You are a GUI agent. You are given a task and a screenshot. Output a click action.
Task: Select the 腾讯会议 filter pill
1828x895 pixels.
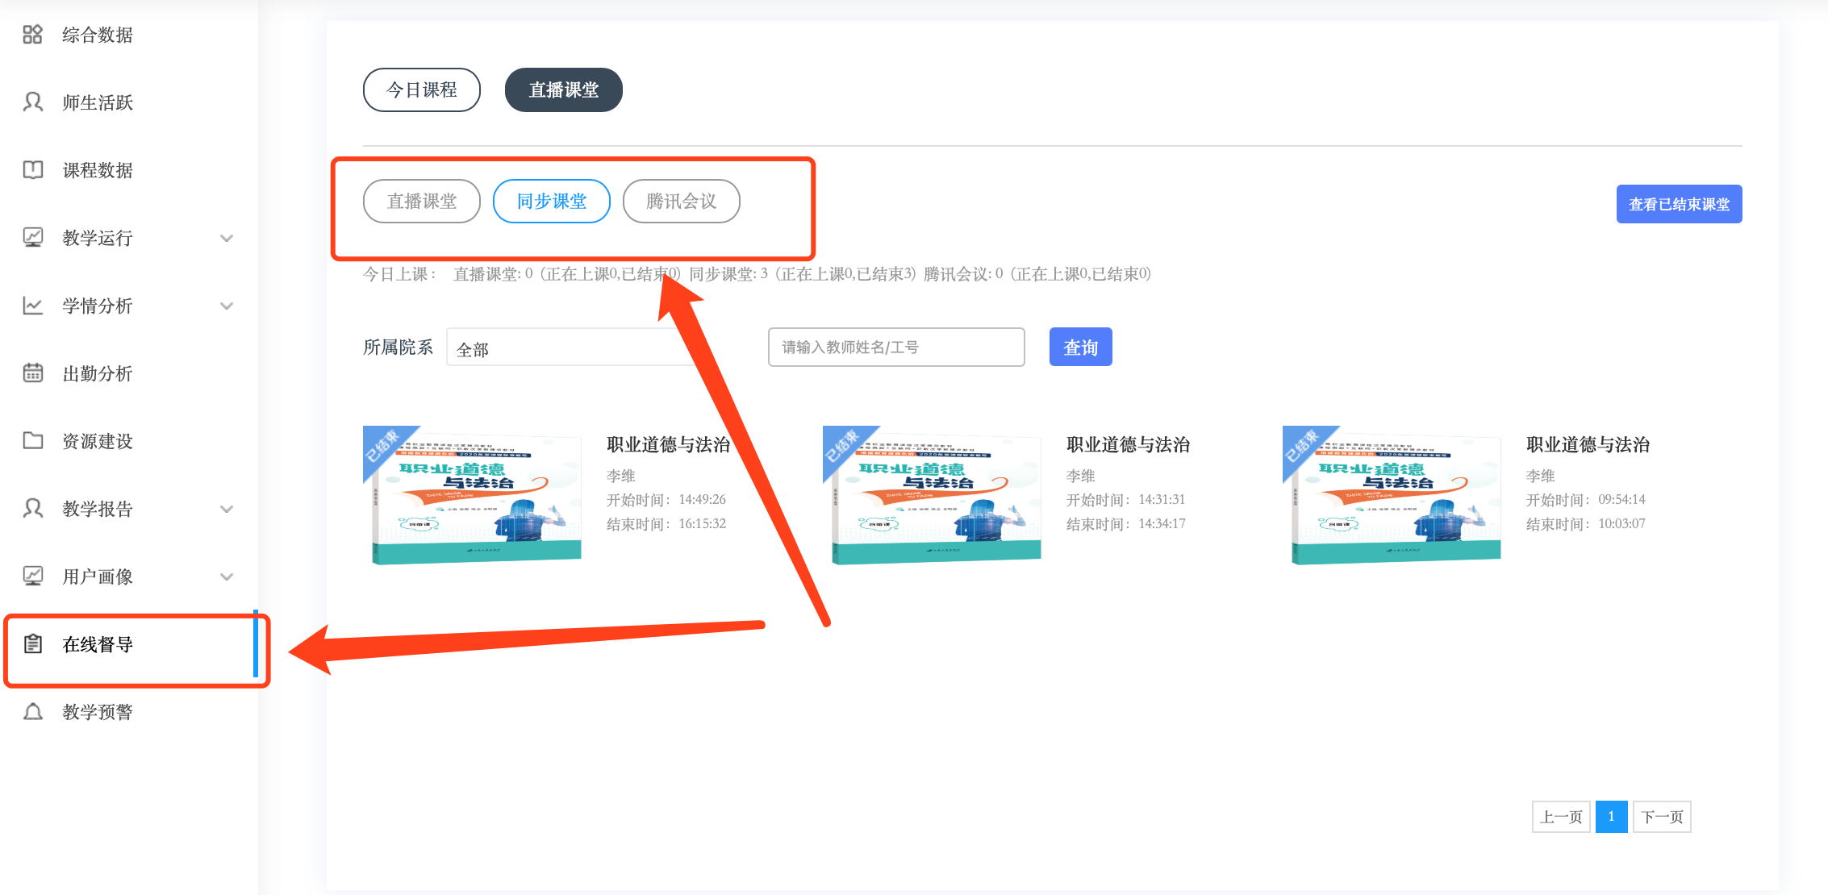(x=681, y=202)
